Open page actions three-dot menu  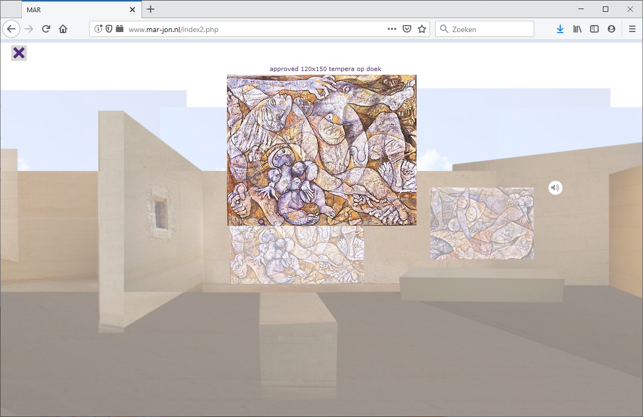[391, 29]
